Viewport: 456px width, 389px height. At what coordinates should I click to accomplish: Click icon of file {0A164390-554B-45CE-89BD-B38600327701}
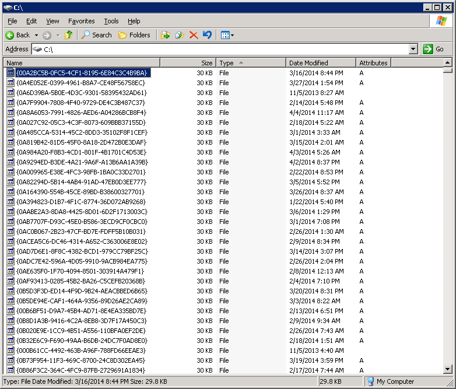(x=10, y=192)
